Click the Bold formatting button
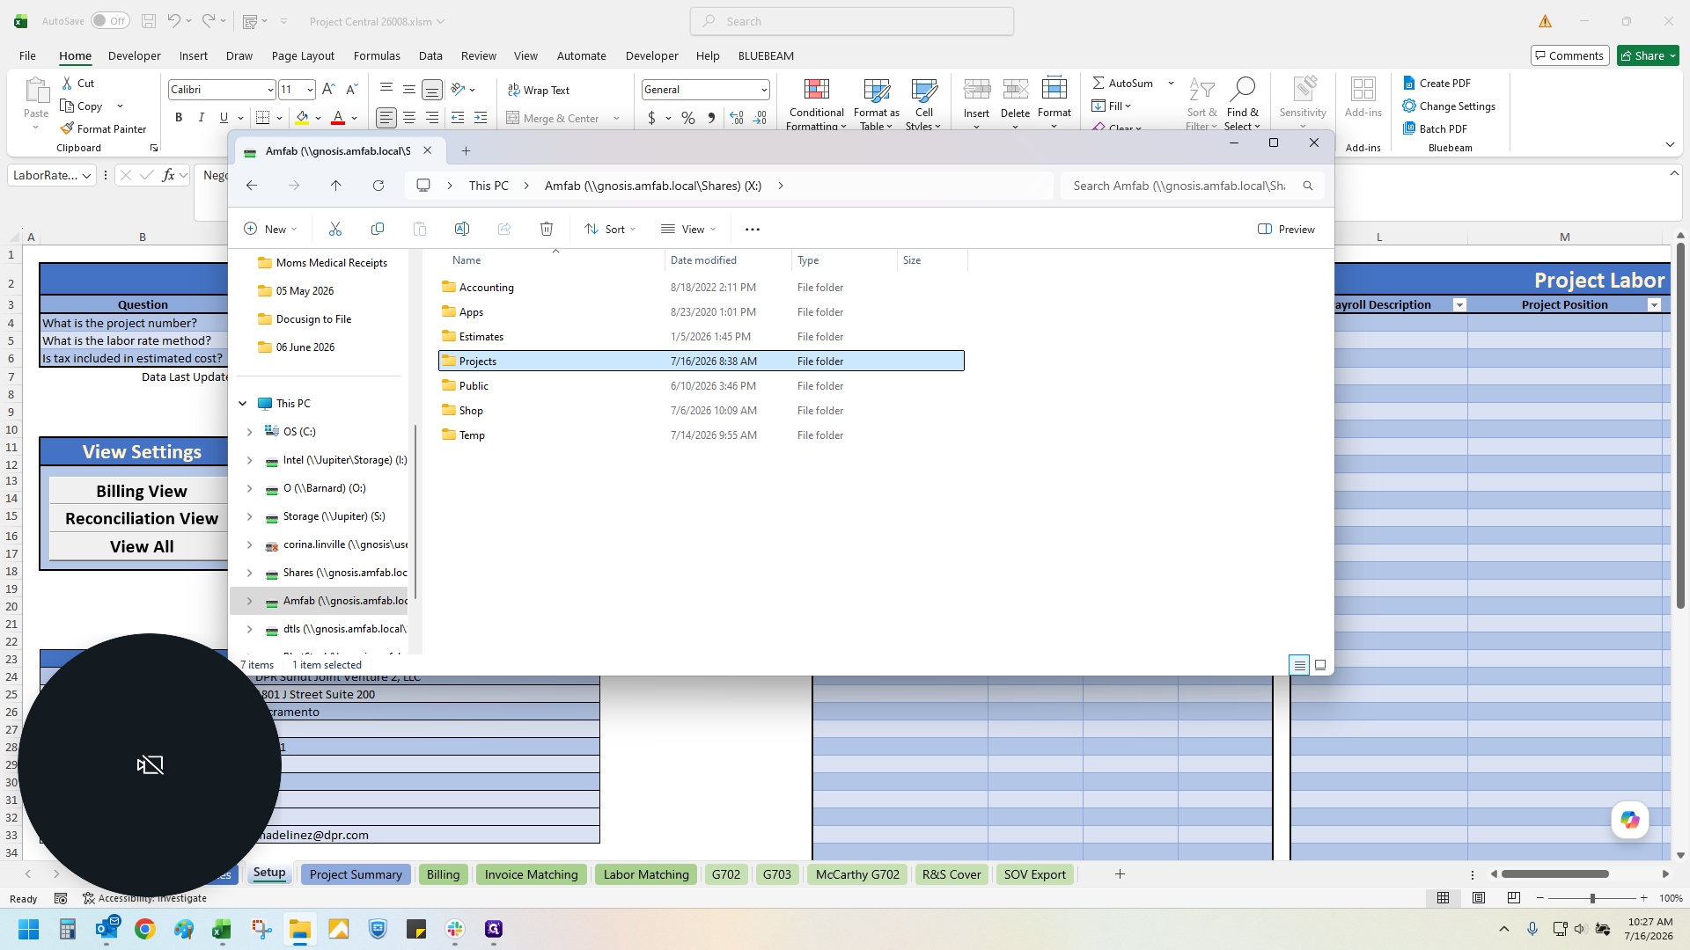This screenshot has width=1690, height=950. coord(179,118)
